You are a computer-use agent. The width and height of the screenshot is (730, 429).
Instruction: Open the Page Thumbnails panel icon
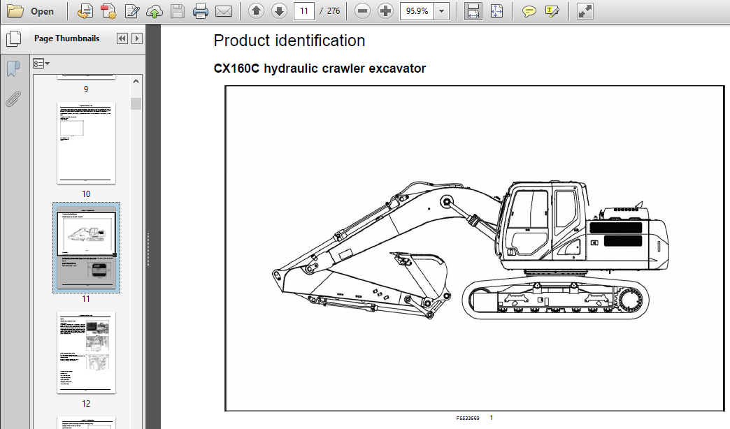tap(13, 38)
